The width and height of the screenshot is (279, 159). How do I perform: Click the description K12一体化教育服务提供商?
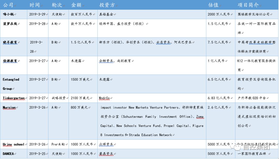pos(257,65)
